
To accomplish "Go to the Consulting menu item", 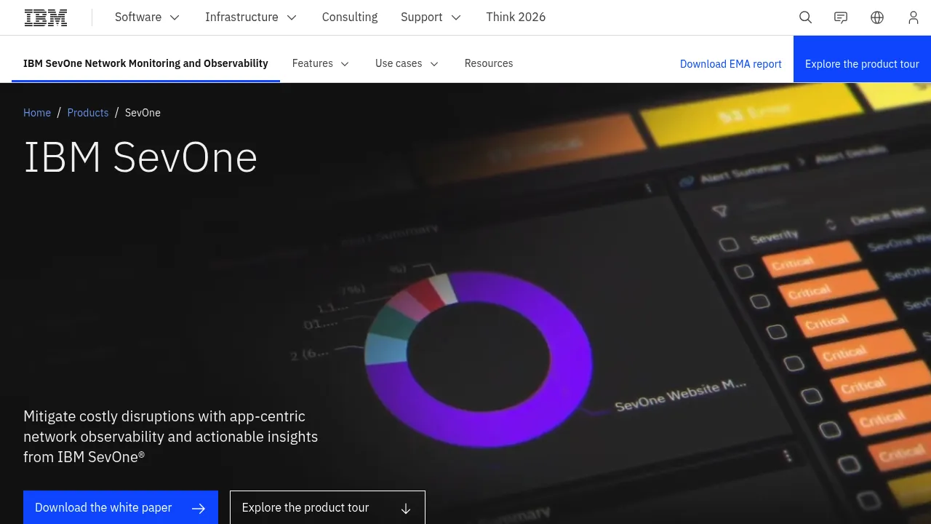I will (x=350, y=17).
